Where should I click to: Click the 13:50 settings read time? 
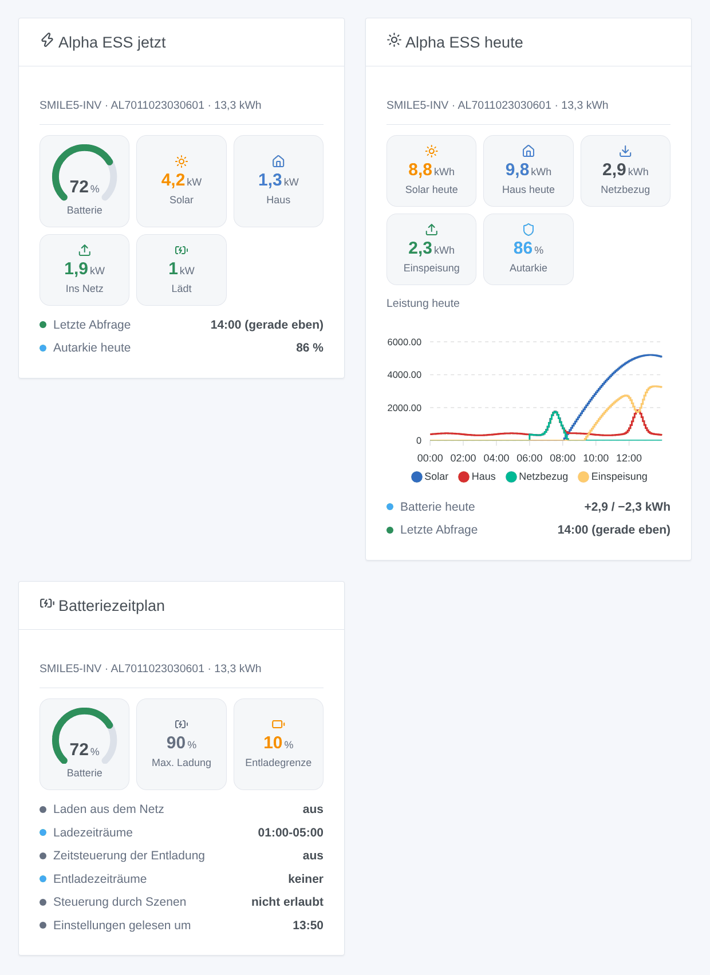pos(308,925)
